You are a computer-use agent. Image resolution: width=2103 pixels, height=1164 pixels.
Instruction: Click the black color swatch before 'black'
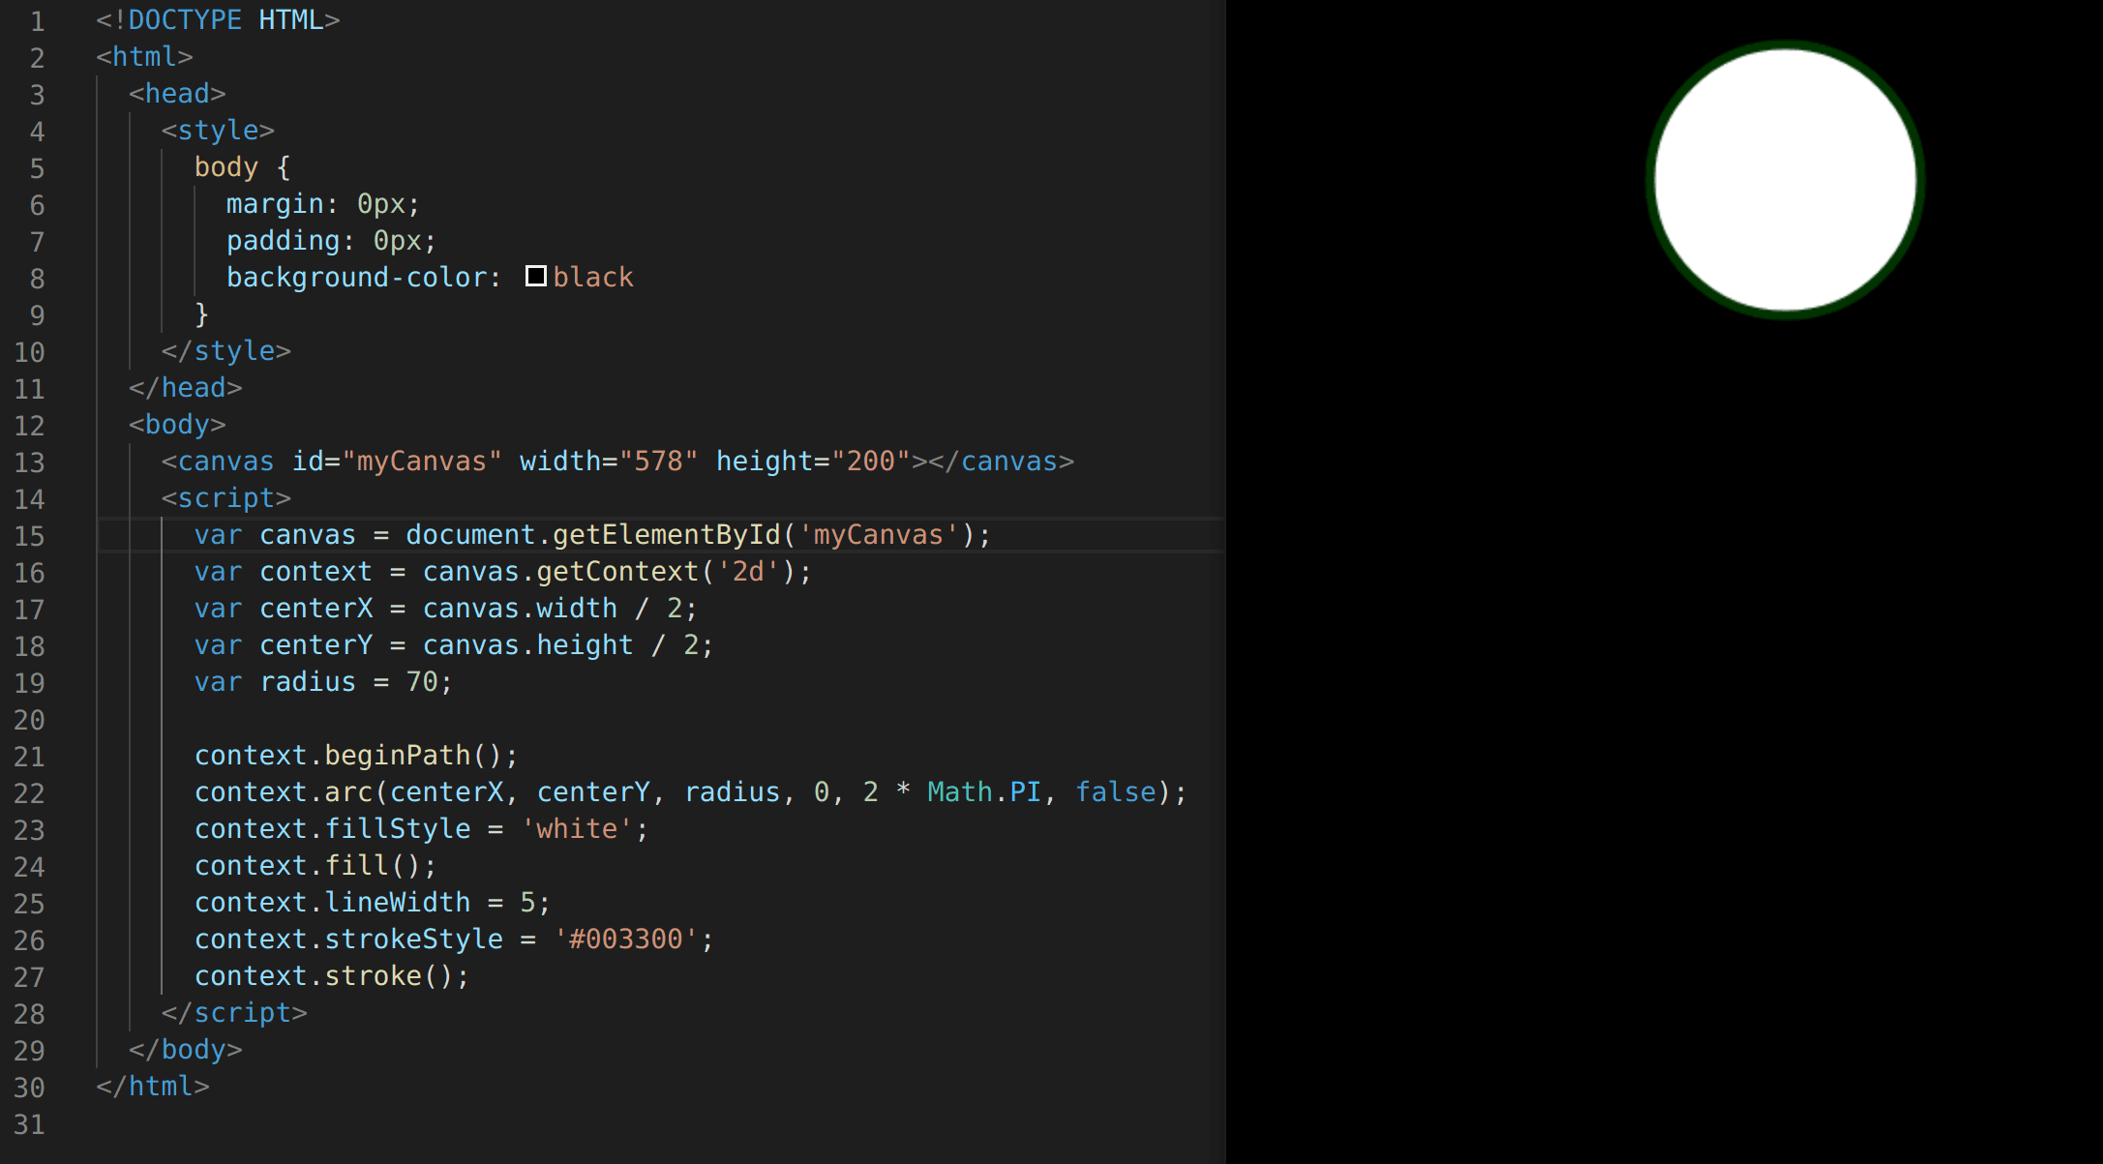click(x=535, y=277)
